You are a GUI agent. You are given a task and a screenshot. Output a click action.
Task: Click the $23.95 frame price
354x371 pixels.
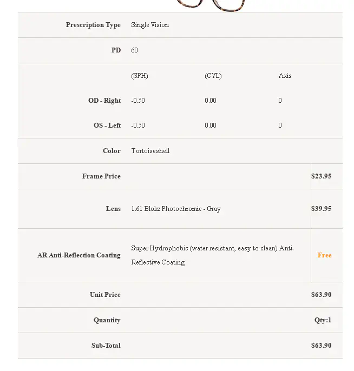(321, 176)
